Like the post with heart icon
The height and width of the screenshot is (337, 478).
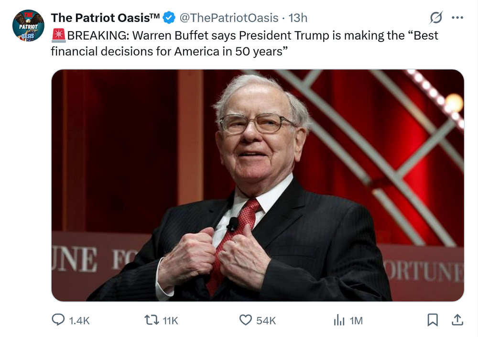[x=245, y=320]
